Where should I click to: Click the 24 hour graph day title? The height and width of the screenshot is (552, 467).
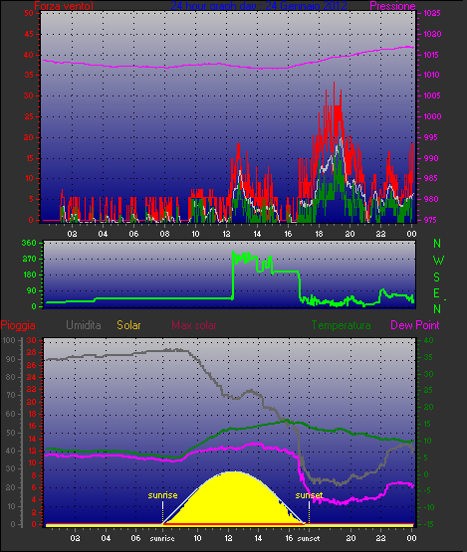pyautogui.click(x=259, y=6)
